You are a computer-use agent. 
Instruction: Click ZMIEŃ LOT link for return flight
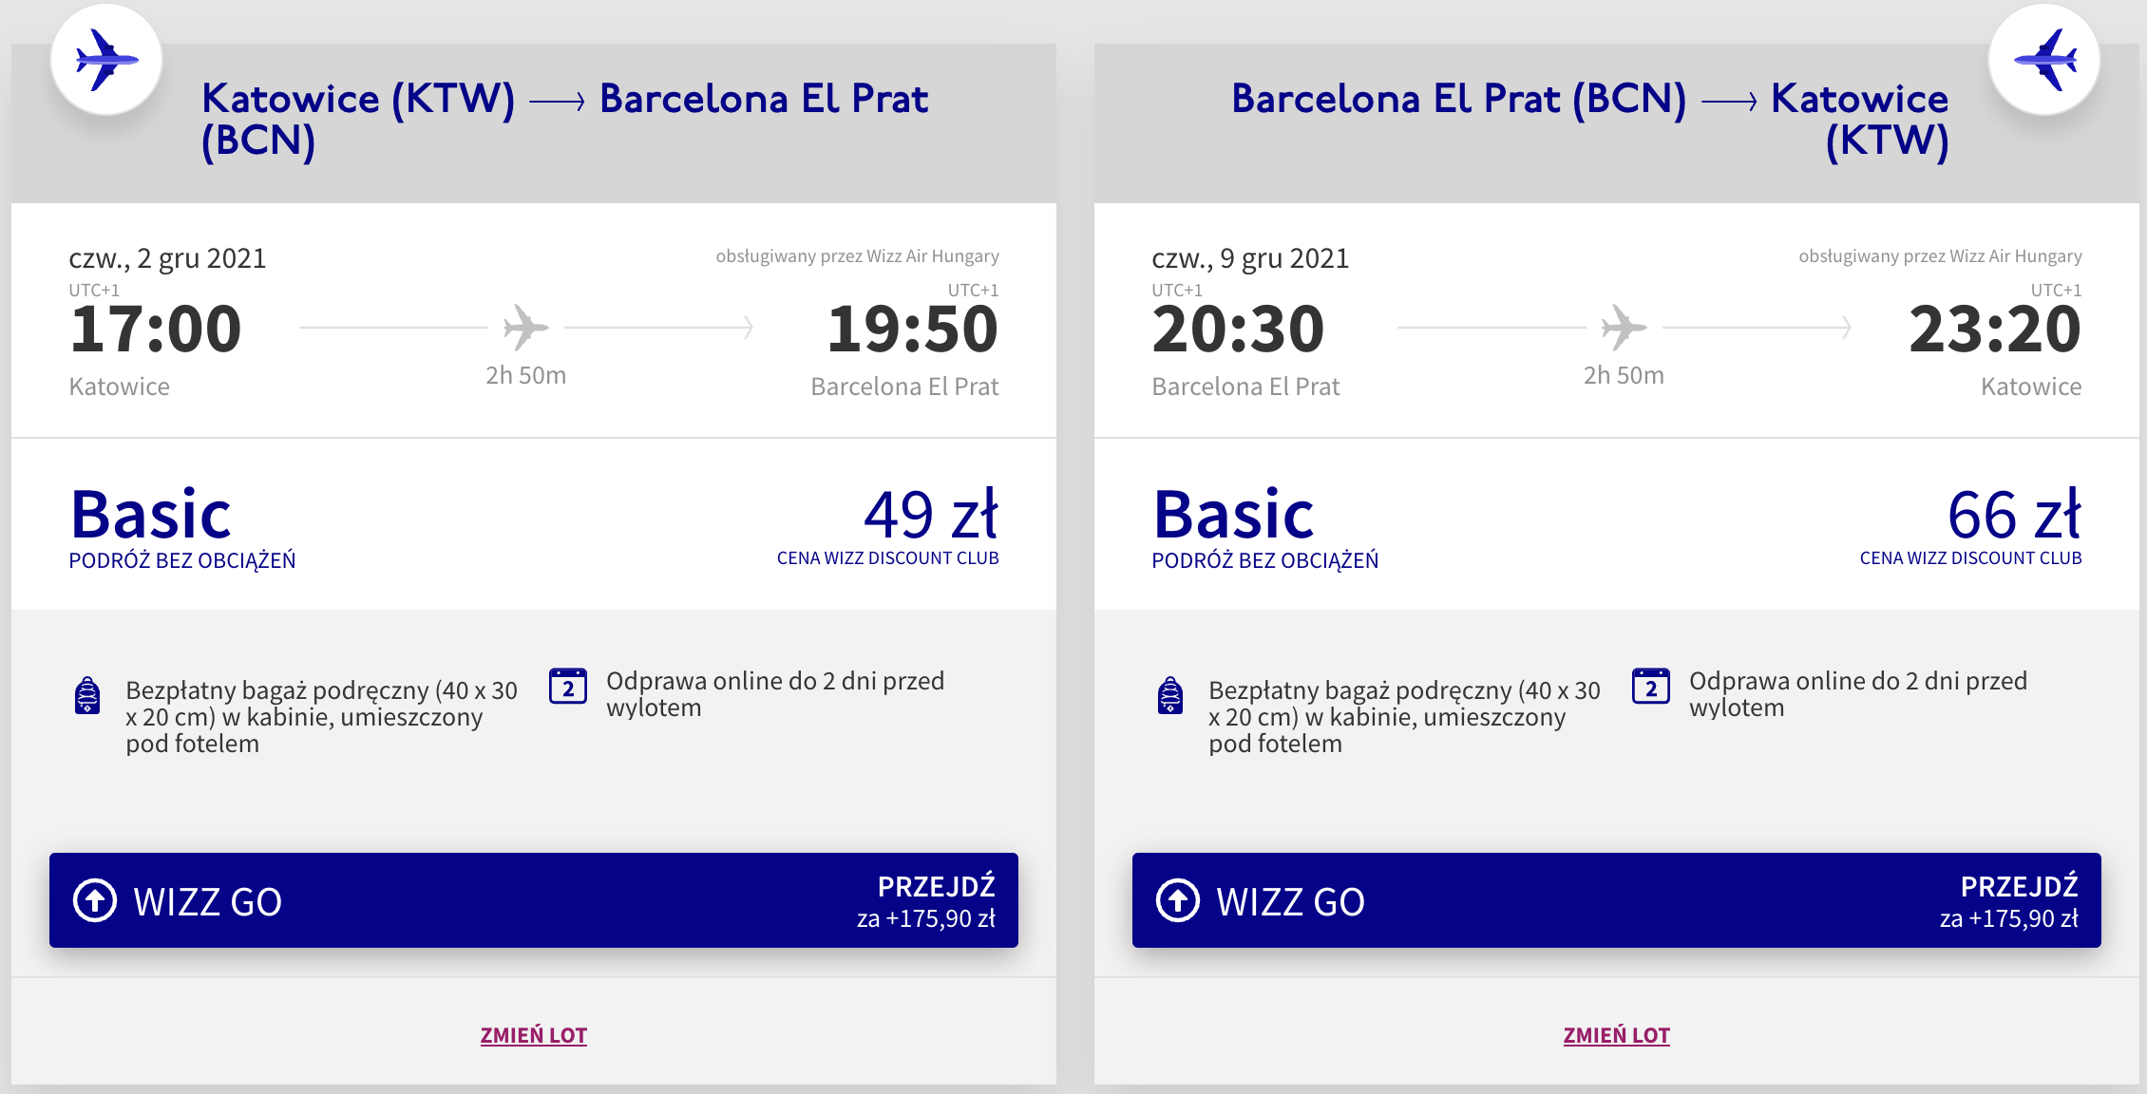coord(1617,1035)
